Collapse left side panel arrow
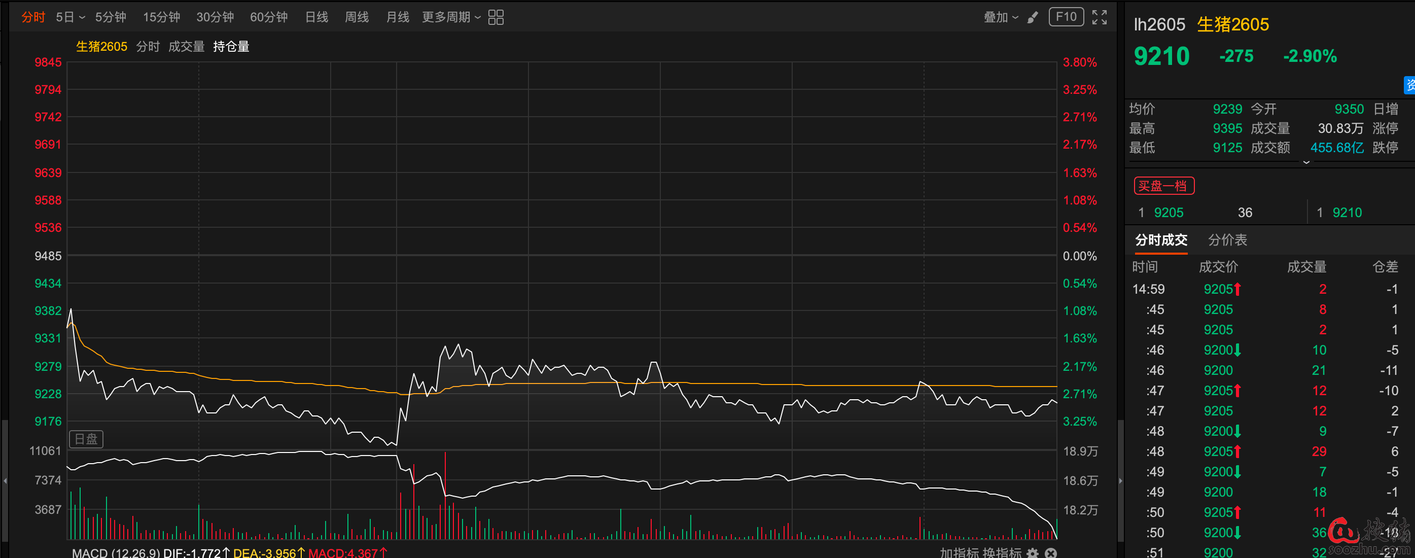 (5, 480)
